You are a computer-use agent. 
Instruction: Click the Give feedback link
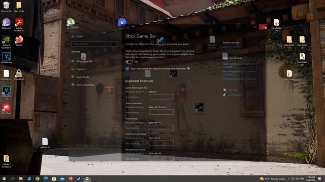click(x=236, y=95)
